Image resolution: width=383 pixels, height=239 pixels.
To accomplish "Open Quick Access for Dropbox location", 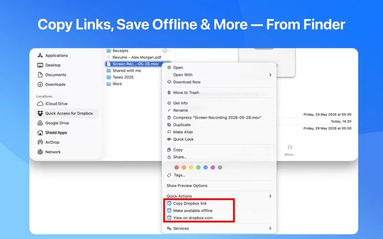I will click(x=66, y=113).
